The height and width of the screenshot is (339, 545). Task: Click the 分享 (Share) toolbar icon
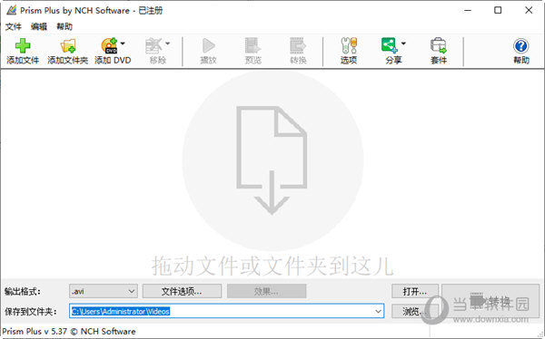390,45
